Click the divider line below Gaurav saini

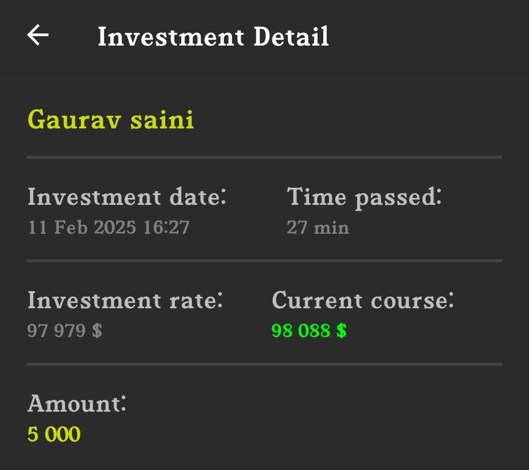[264, 157]
